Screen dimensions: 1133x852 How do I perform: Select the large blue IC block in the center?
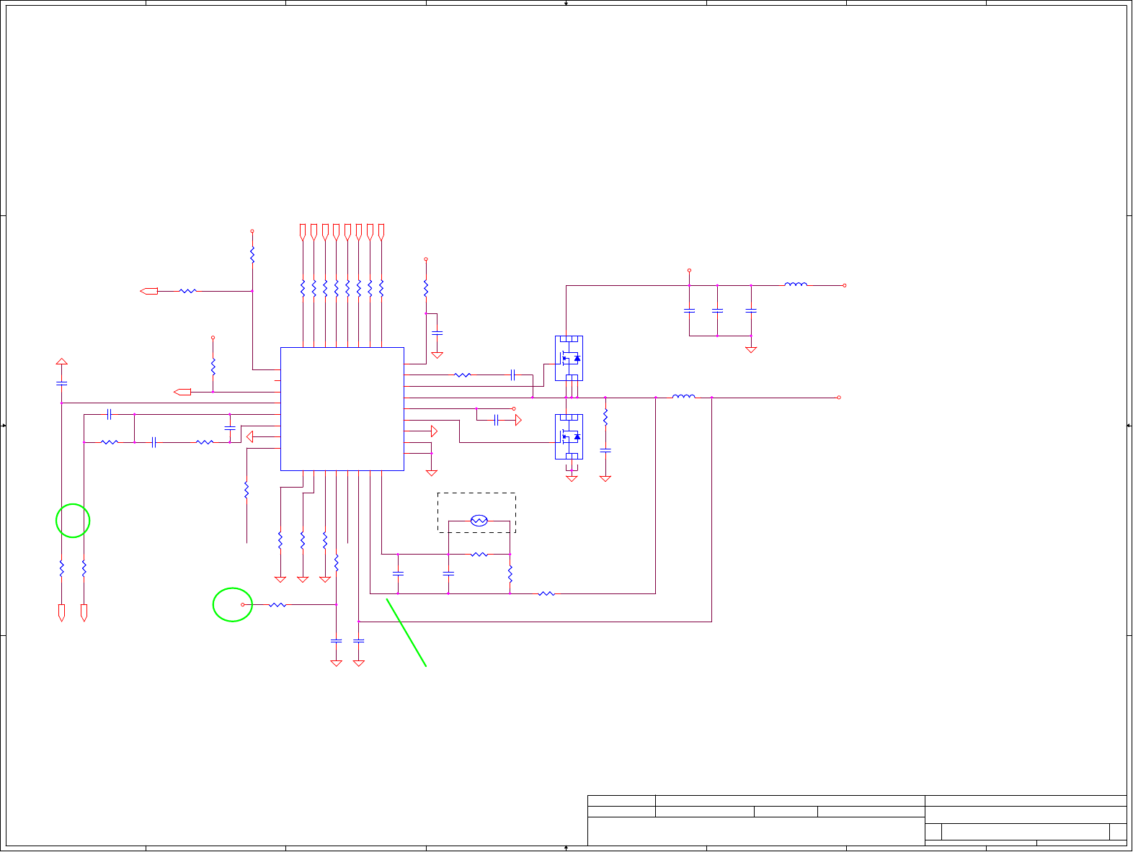click(x=342, y=409)
